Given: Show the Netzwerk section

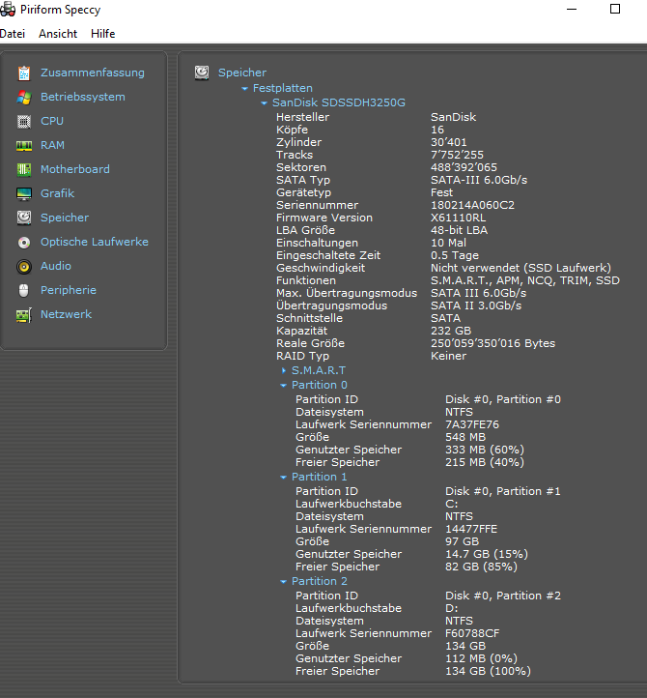Looking at the screenshot, I should pyautogui.click(x=67, y=314).
